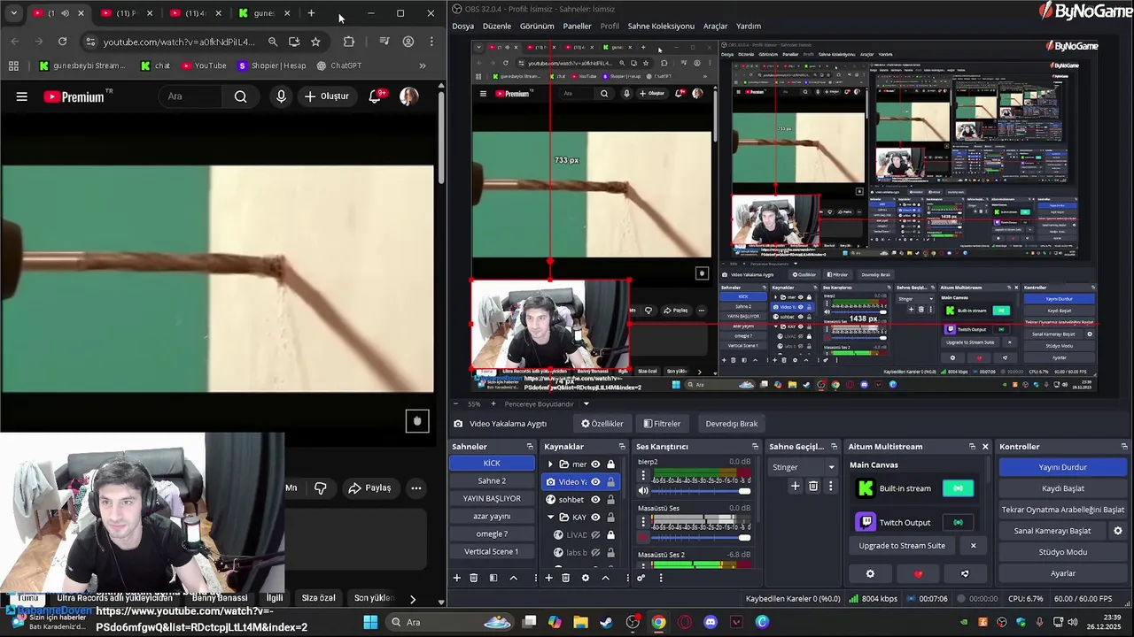Open Chrome extensions puzzle icon
This screenshot has height=637, width=1134.
[x=349, y=42]
